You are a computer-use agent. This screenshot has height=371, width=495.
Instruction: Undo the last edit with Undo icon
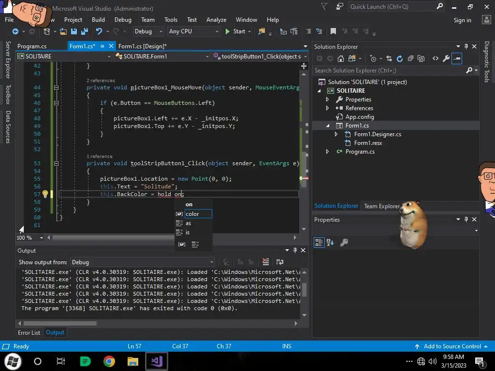pyautogui.click(x=99, y=31)
